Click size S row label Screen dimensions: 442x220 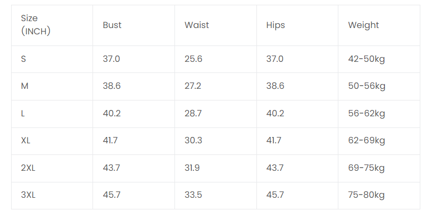24,59
